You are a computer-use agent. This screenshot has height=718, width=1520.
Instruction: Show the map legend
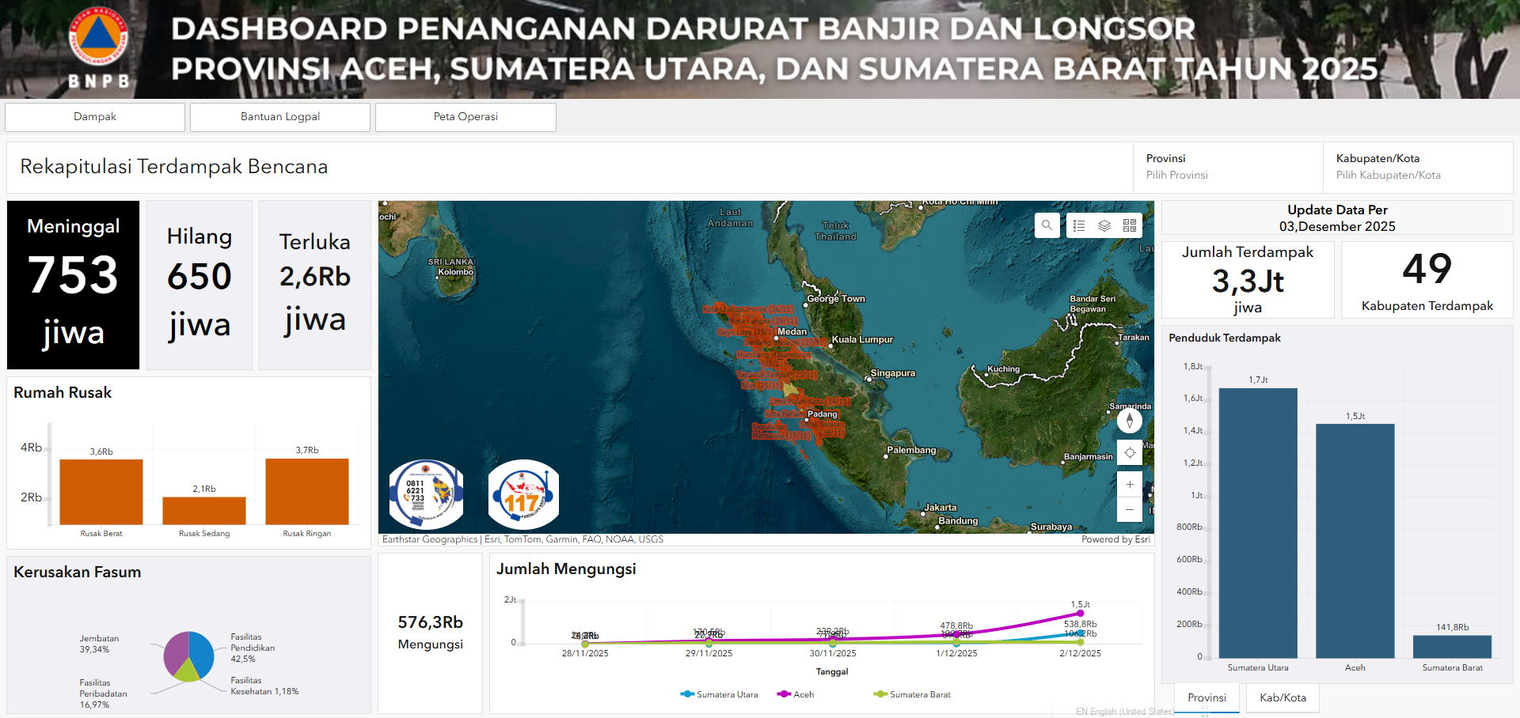click(1078, 225)
